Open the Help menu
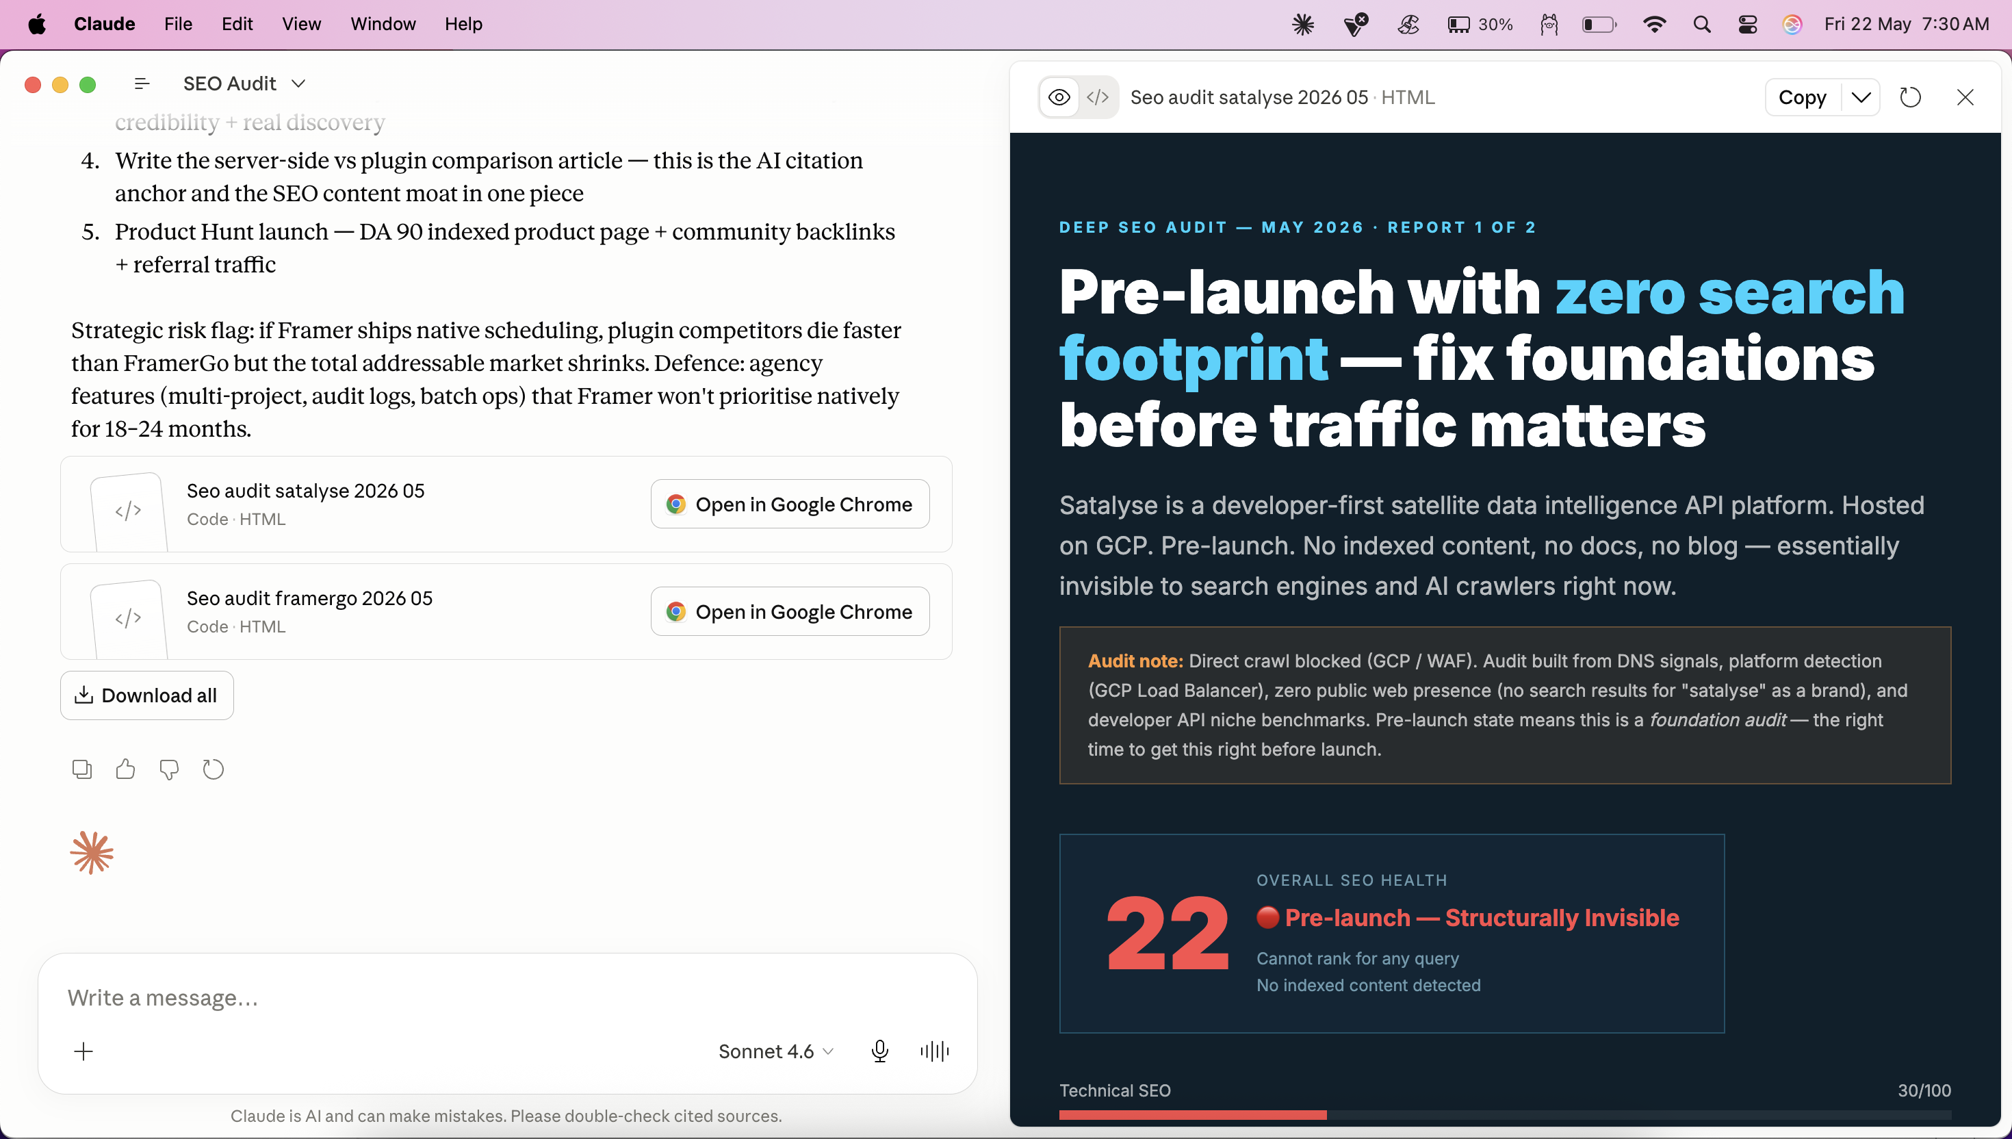Viewport: 2012px width, 1139px height. (x=463, y=24)
